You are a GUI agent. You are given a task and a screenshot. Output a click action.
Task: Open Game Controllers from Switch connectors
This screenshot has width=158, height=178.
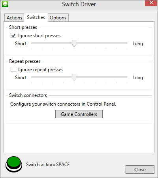click(79, 114)
